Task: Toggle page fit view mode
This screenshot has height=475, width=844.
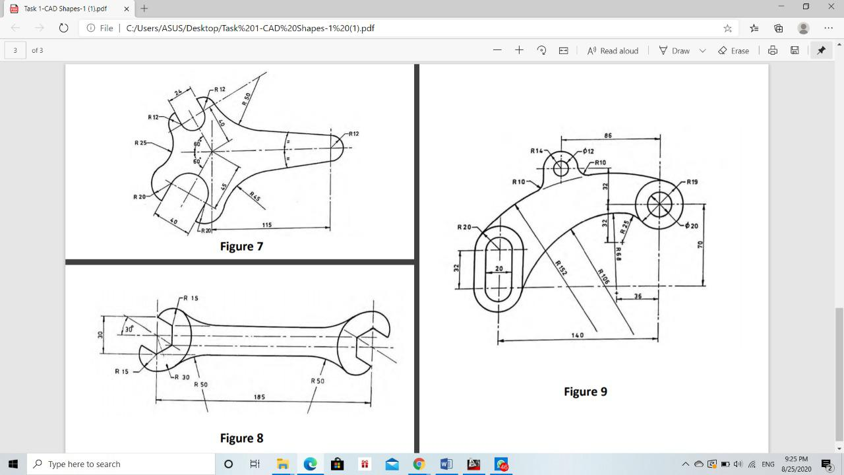Action: click(563, 50)
